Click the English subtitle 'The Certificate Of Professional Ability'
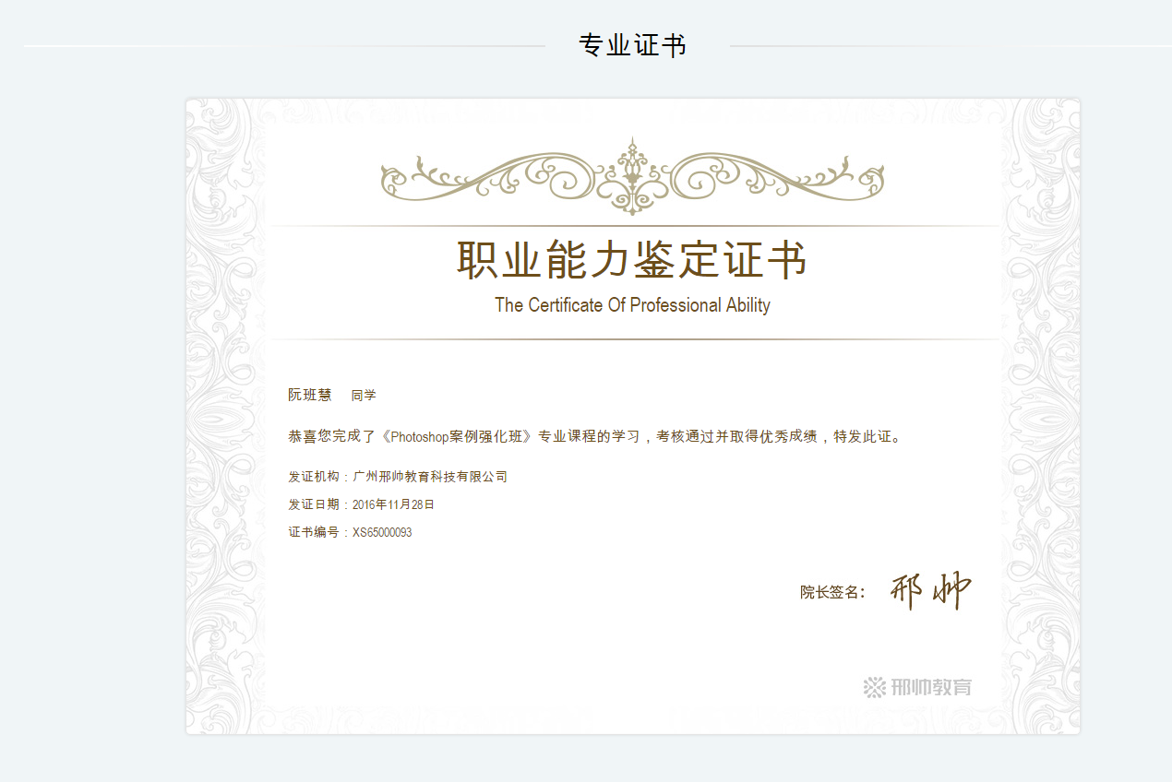Screen dimensions: 1172x782 (632, 305)
